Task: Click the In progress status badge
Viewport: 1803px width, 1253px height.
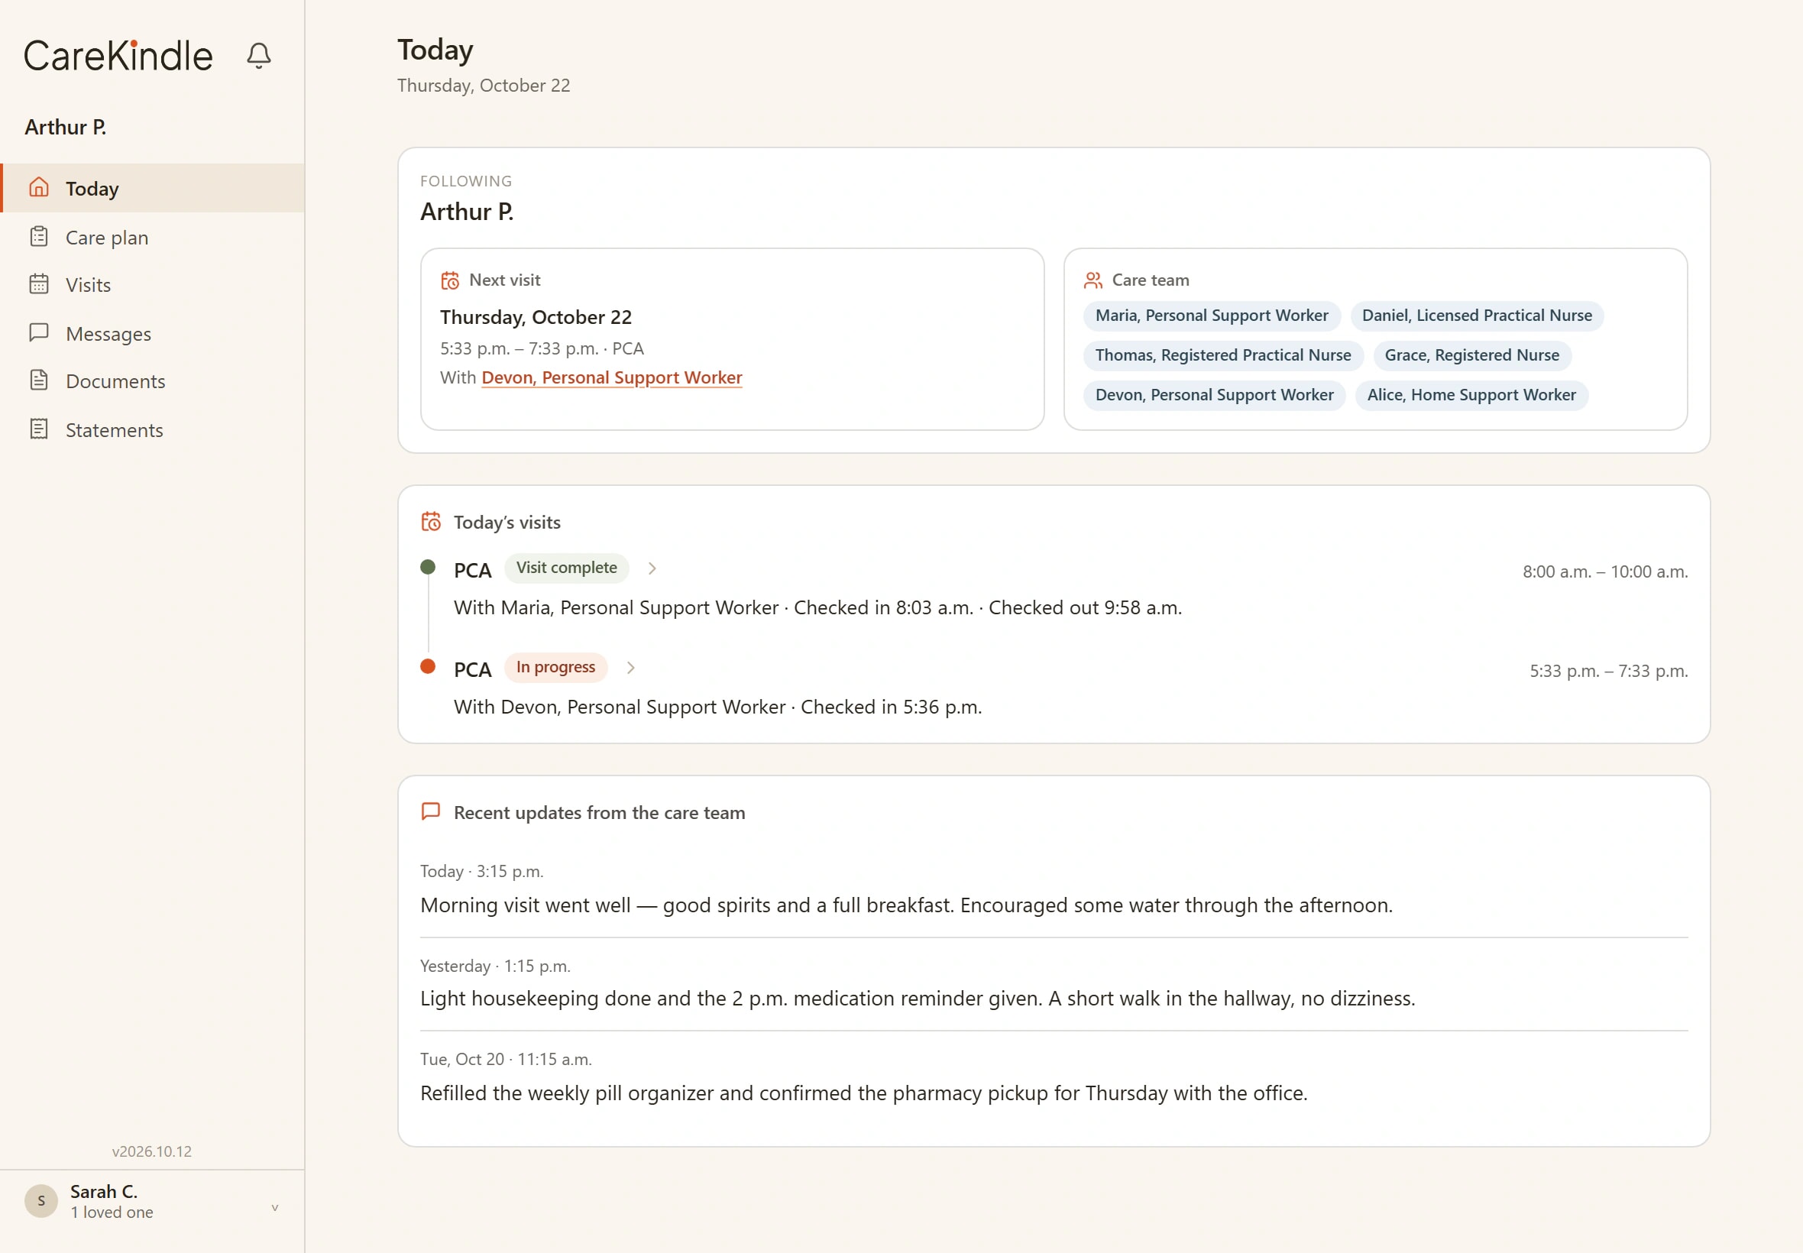Action: tap(555, 667)
